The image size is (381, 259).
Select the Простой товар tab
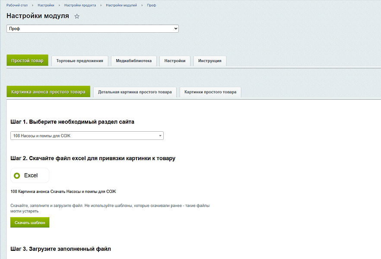click(x=27, y=61)
